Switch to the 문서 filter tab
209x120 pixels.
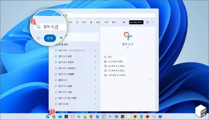(84, 22)
